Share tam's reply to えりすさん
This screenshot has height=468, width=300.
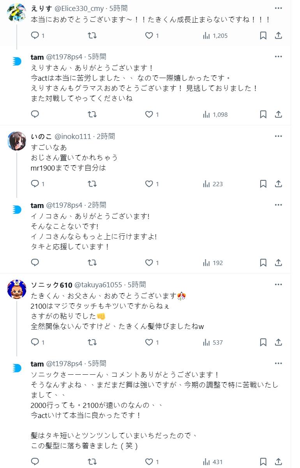click(279, 114)
